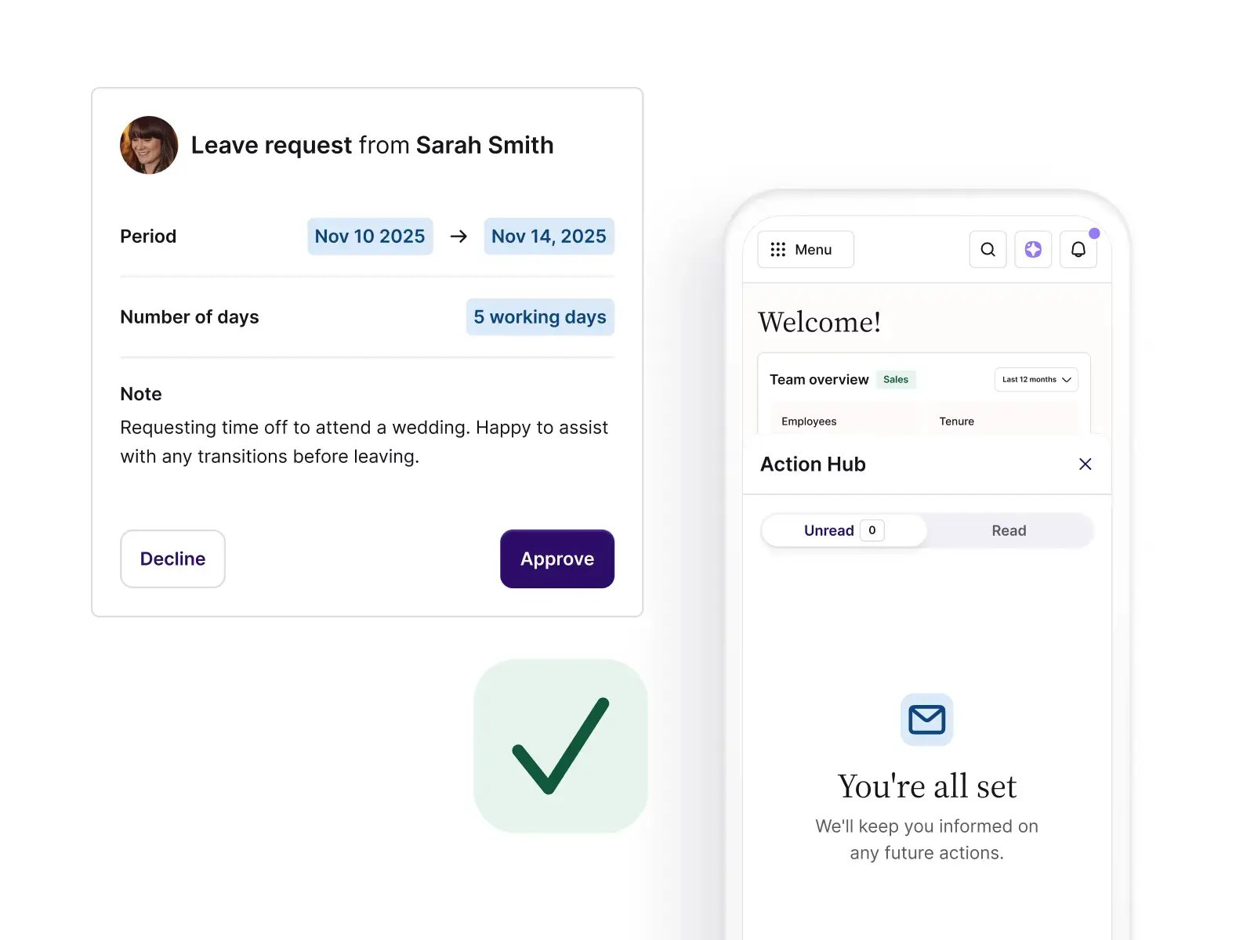Click the purple AI sparkle icon
The width and height of the screenshot is (1254, 940).
click(1033, 249)
